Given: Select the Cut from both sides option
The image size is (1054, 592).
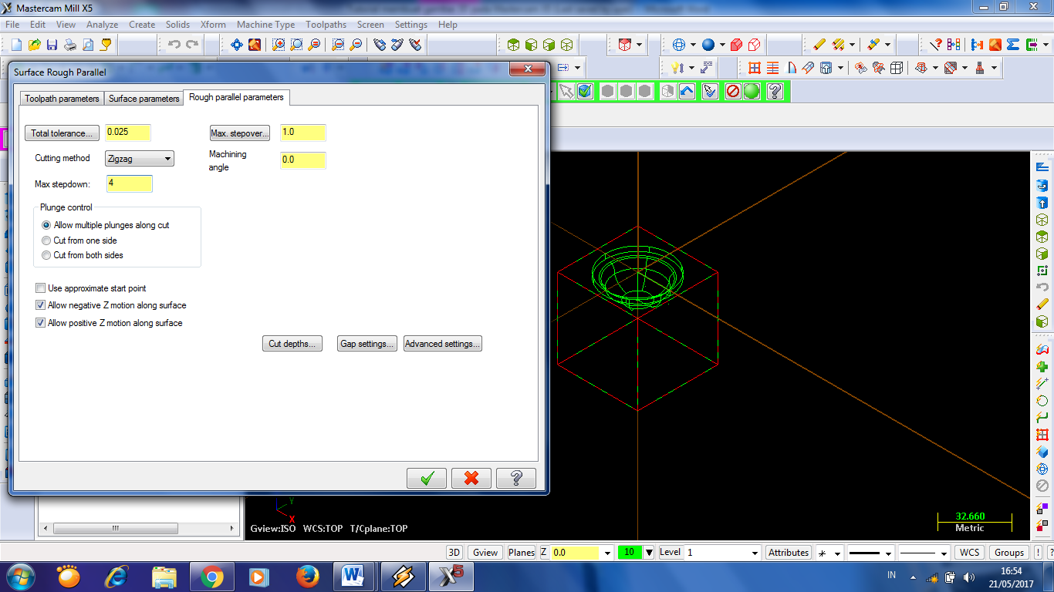Looking at the screenshot, I should (83, 255).
